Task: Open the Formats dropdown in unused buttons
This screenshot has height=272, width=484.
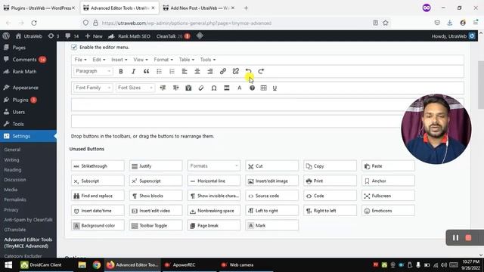Action: point(213,166)
